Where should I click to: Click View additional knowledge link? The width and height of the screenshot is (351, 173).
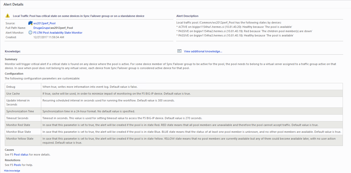click(x=203, y=51)
